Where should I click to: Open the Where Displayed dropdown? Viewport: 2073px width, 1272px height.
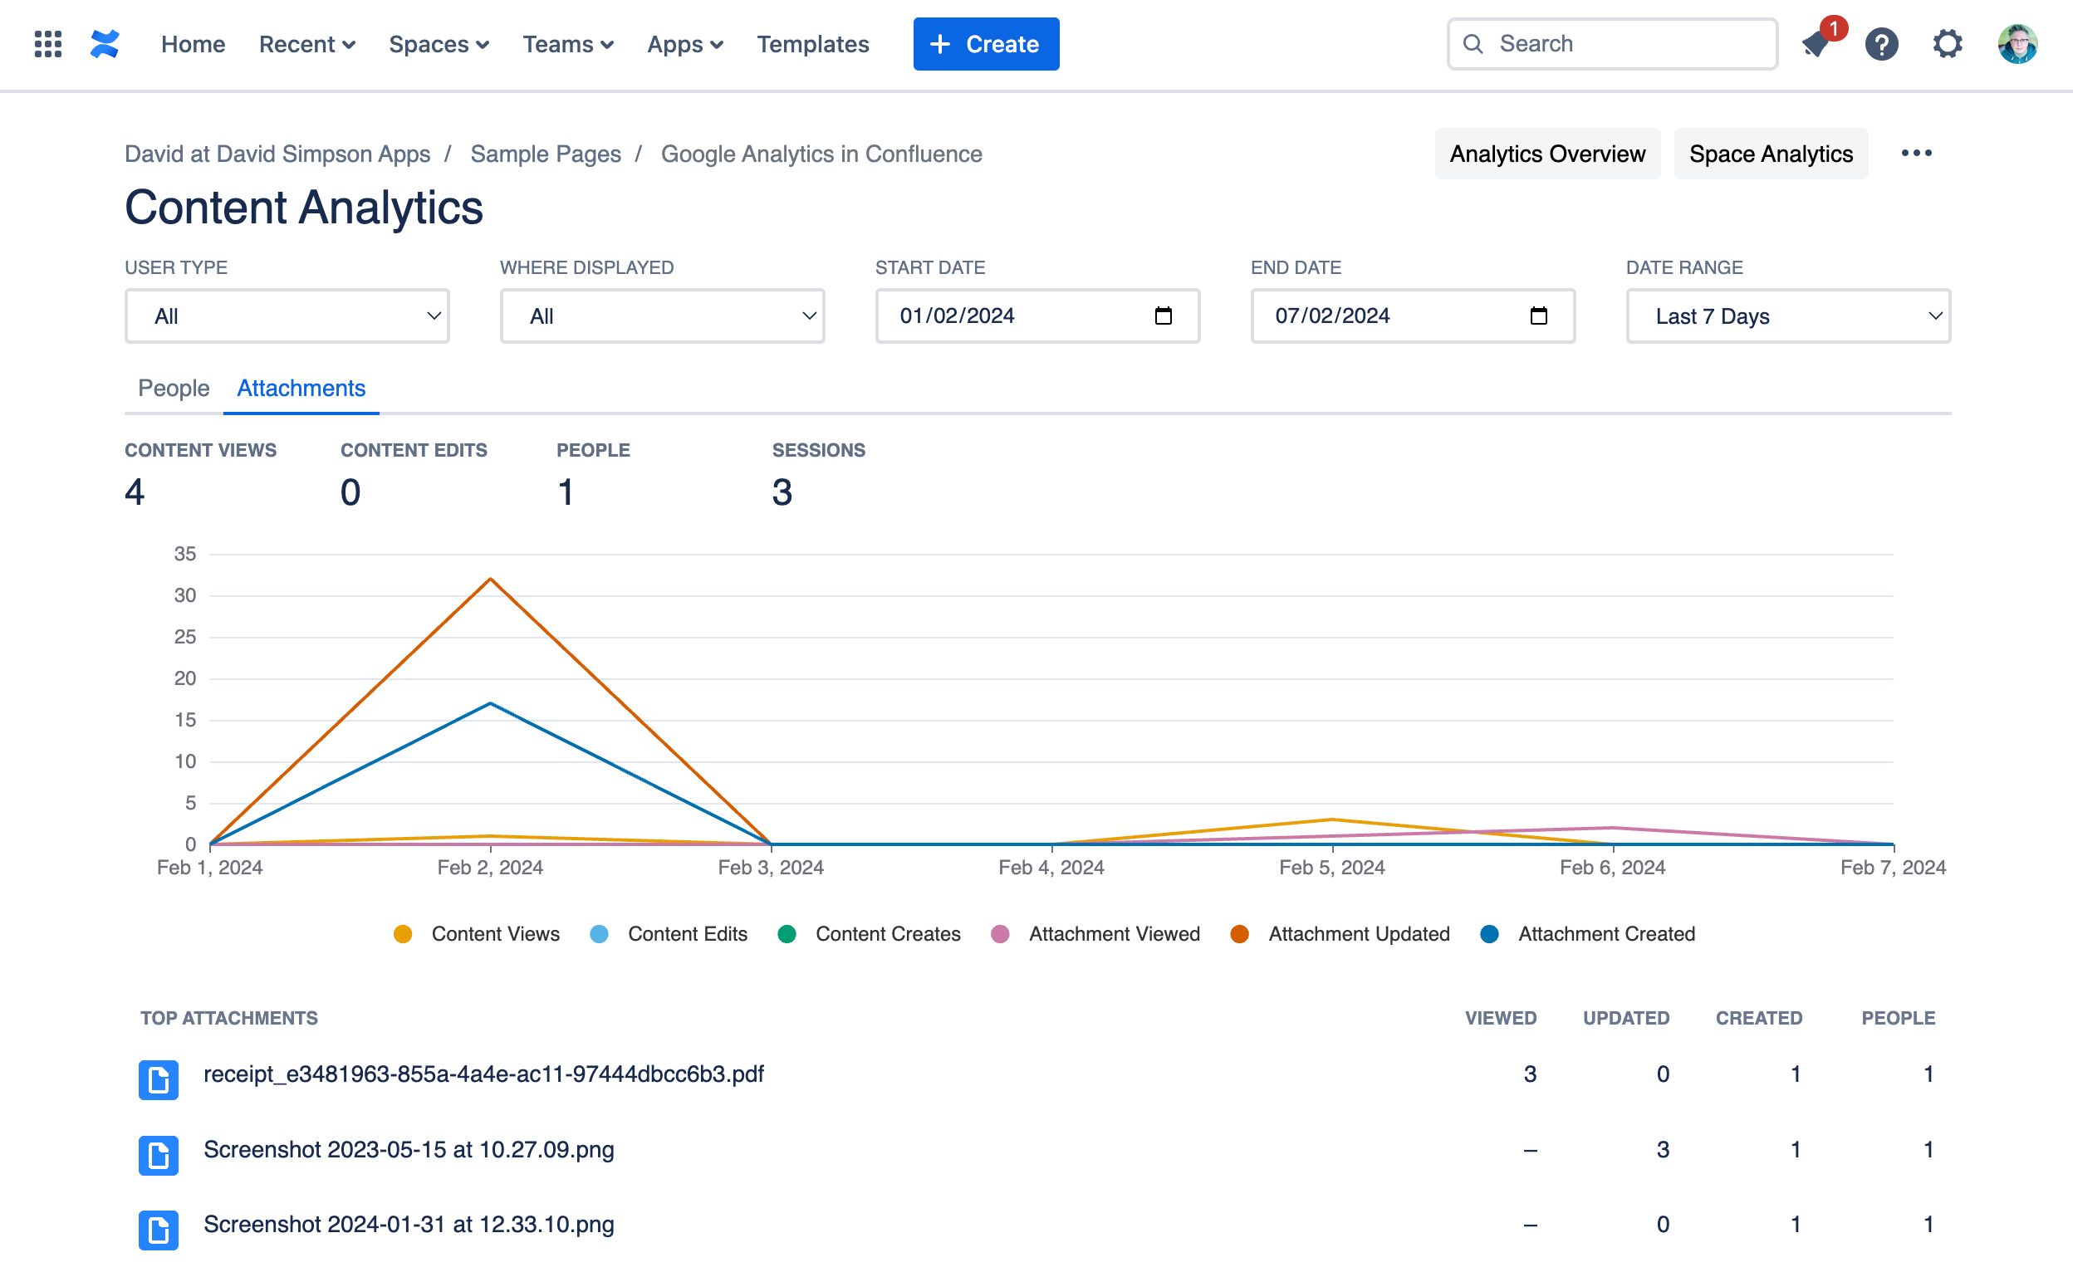point(662,316)
